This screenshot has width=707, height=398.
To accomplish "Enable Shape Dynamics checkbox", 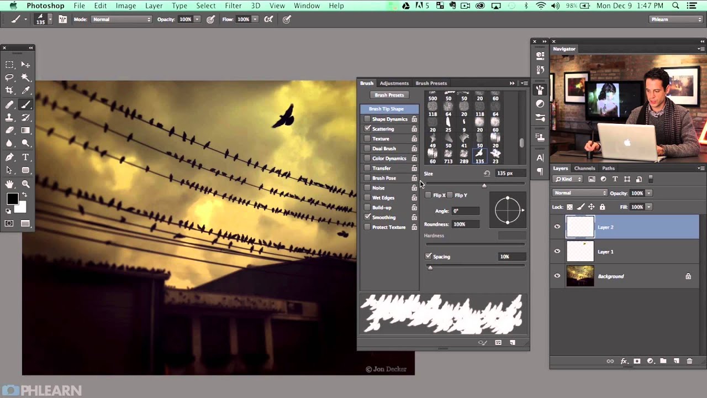I will pos(367,119).
